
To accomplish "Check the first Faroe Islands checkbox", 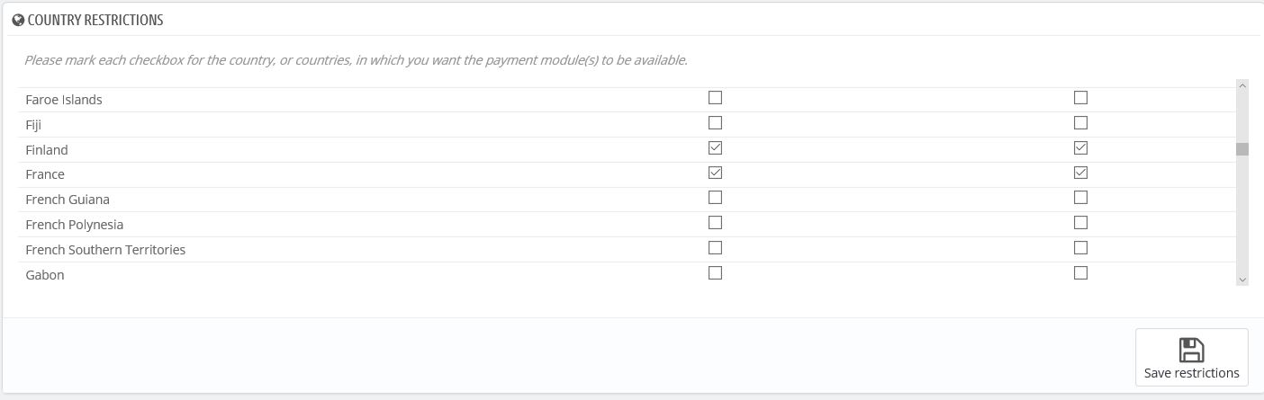I will pos(715,97).
